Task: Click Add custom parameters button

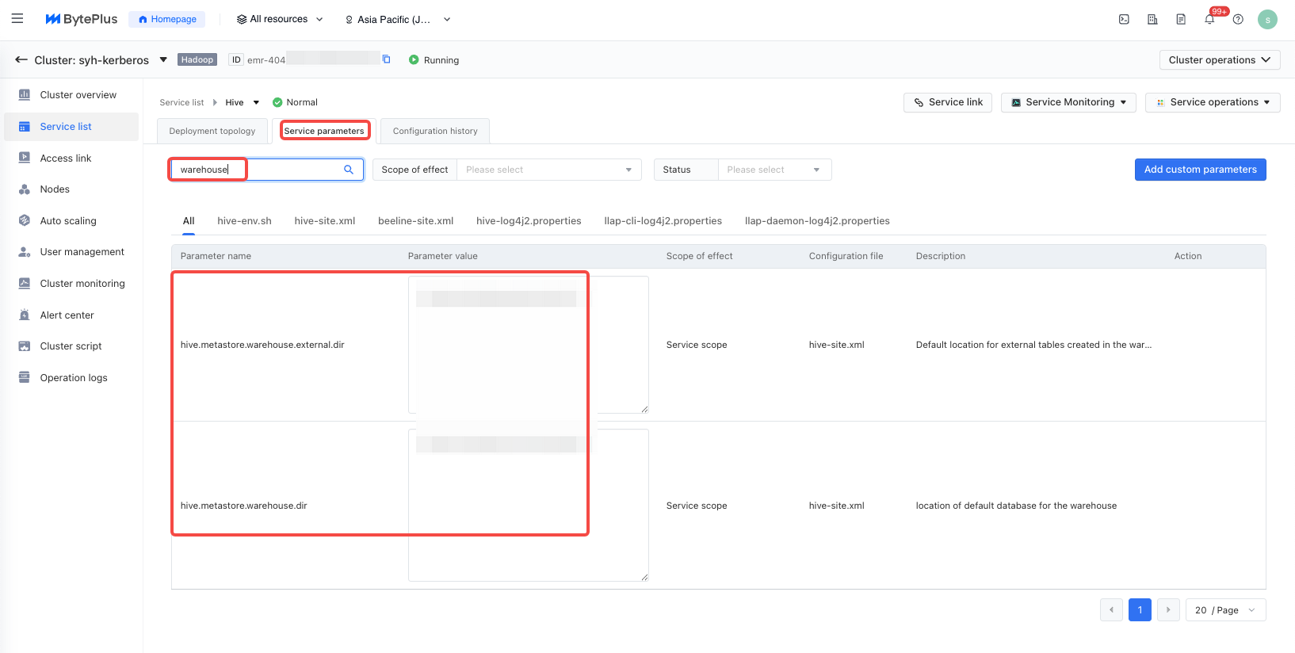Action: tap(1200, 170)
